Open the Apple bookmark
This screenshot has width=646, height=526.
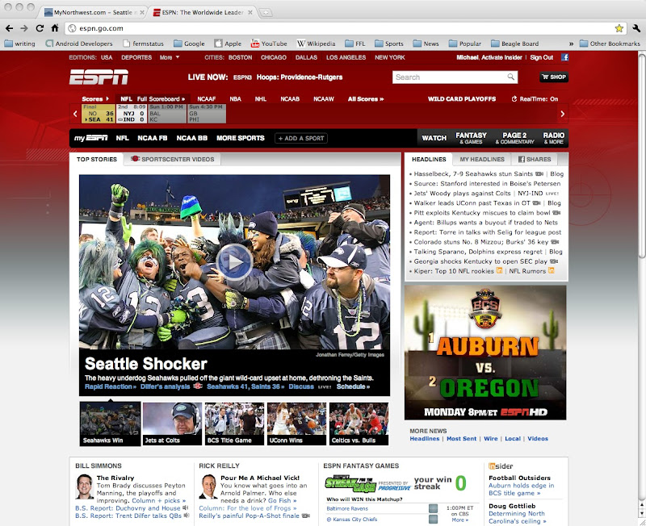click(228, 44)
